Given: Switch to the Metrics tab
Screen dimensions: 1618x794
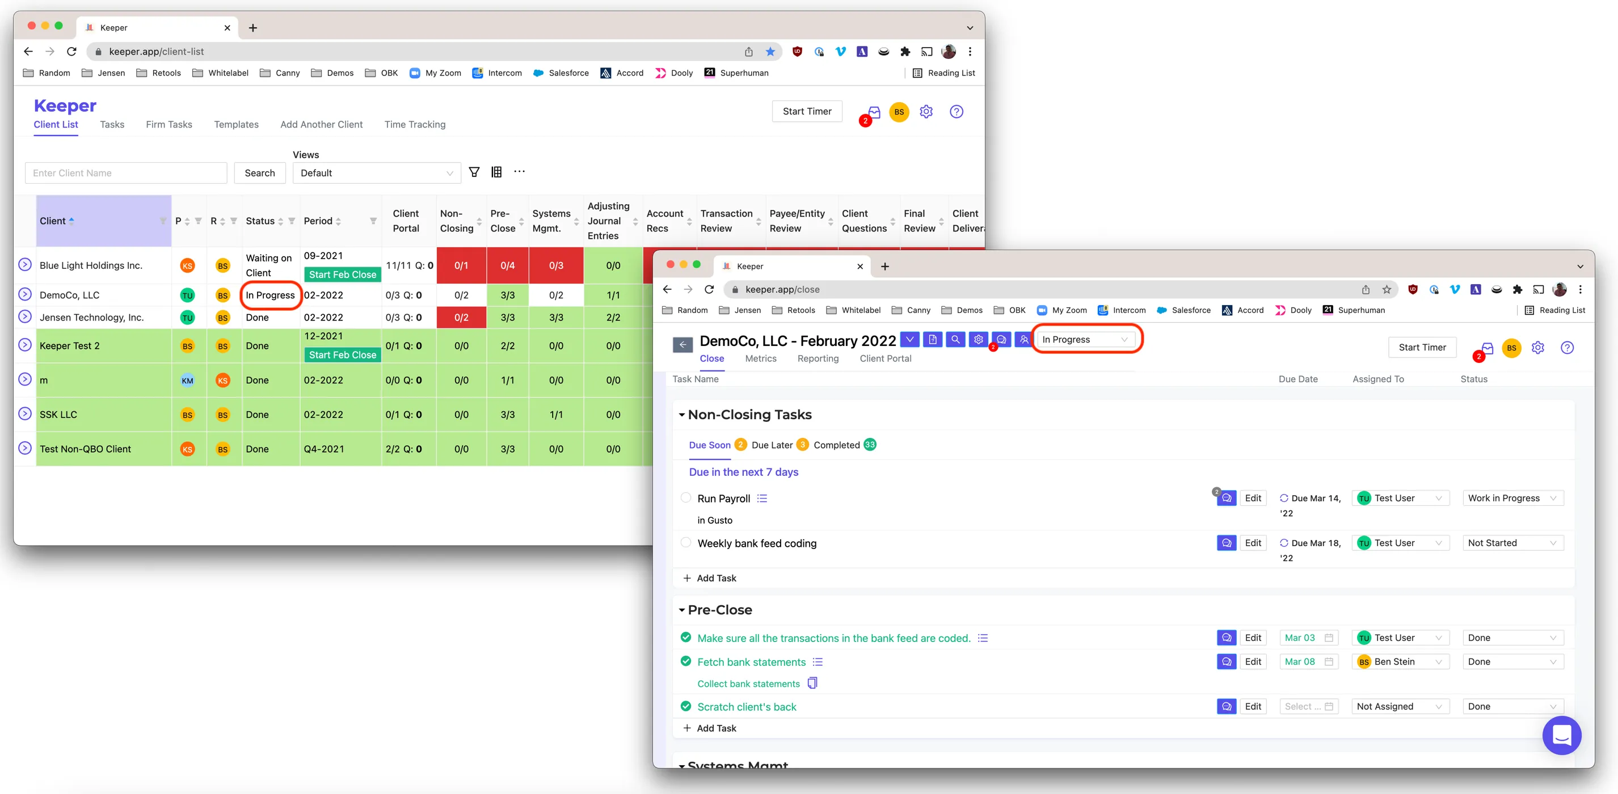Looking at the screenshot, I should [761, 358].
